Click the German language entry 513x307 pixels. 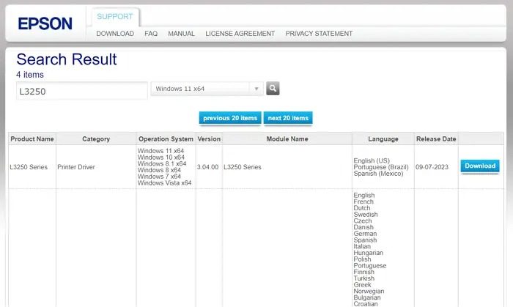(x=365, y=234)
